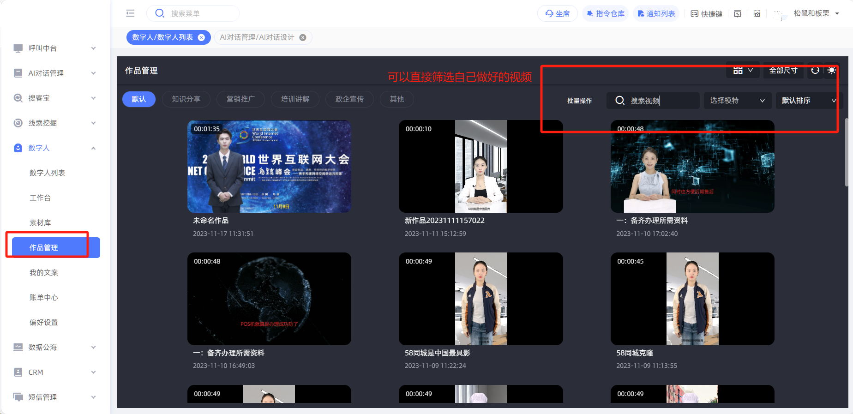Open 工作台 in the sidebar
This screenshot has width=853, height=414.
pyautogui.click(x=40, y=198)
